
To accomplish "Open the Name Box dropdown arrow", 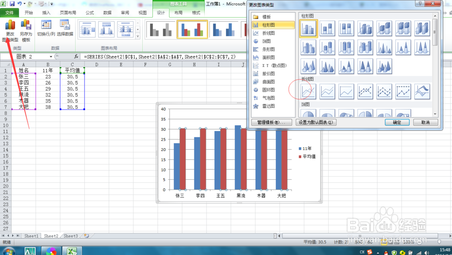I will 51,57.
